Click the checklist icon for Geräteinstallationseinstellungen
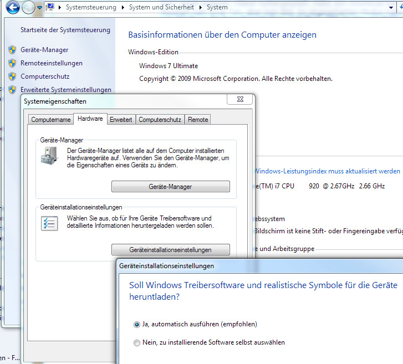 [x=49, y=223]
